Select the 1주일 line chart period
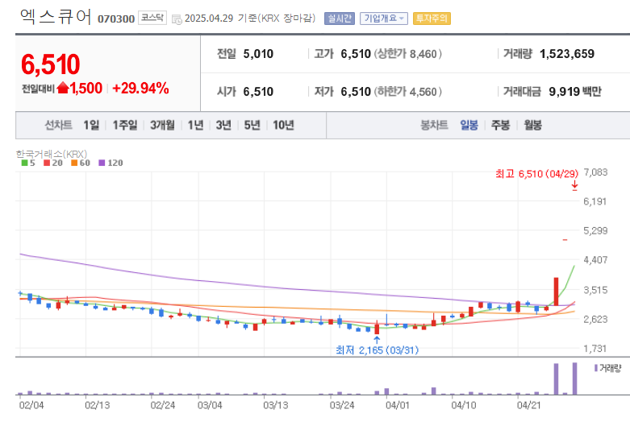Screen dimensions: 630x426 [125, 125]
